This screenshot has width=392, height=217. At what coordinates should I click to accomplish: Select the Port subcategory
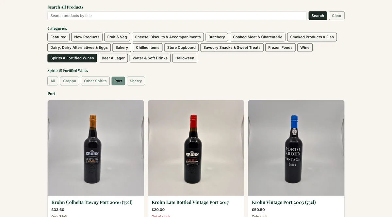(118, 81)
